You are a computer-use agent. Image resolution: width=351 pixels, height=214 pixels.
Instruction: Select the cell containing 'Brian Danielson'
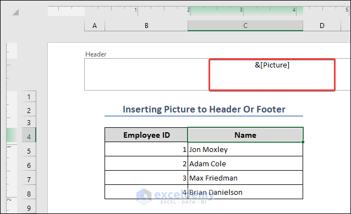(245, 192)
